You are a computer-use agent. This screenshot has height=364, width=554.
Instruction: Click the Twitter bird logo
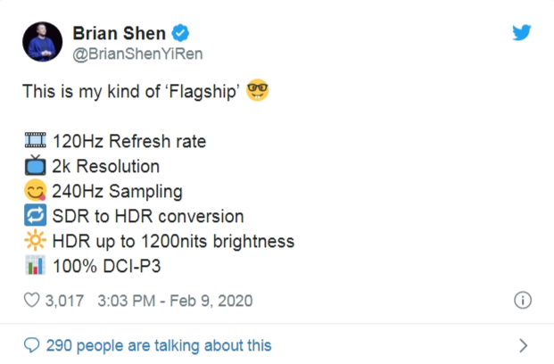522,33
